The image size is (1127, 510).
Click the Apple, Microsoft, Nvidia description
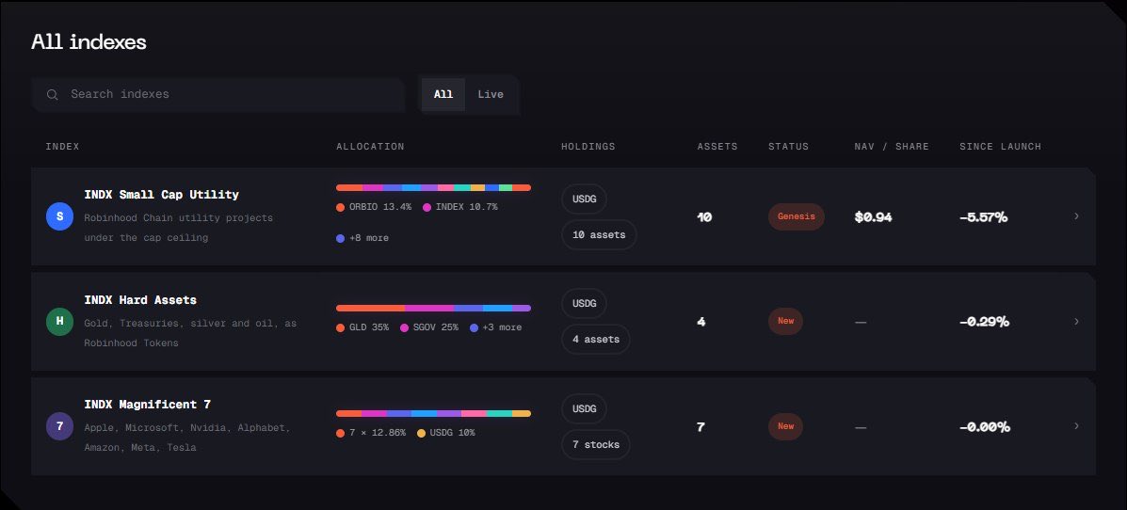[186, 438]
